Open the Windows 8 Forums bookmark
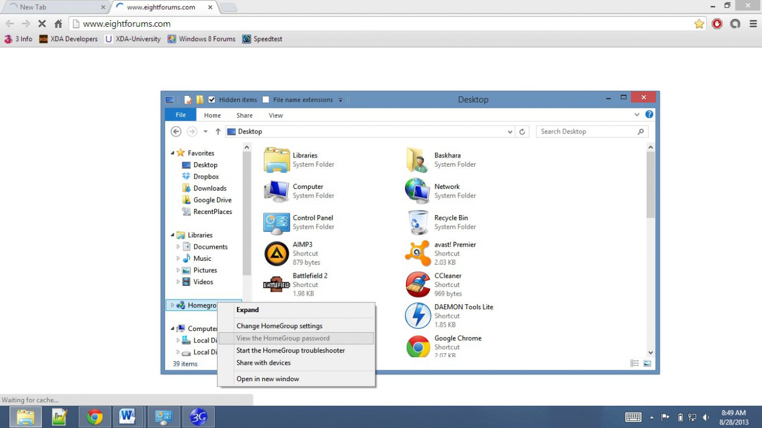 [202, 39]
